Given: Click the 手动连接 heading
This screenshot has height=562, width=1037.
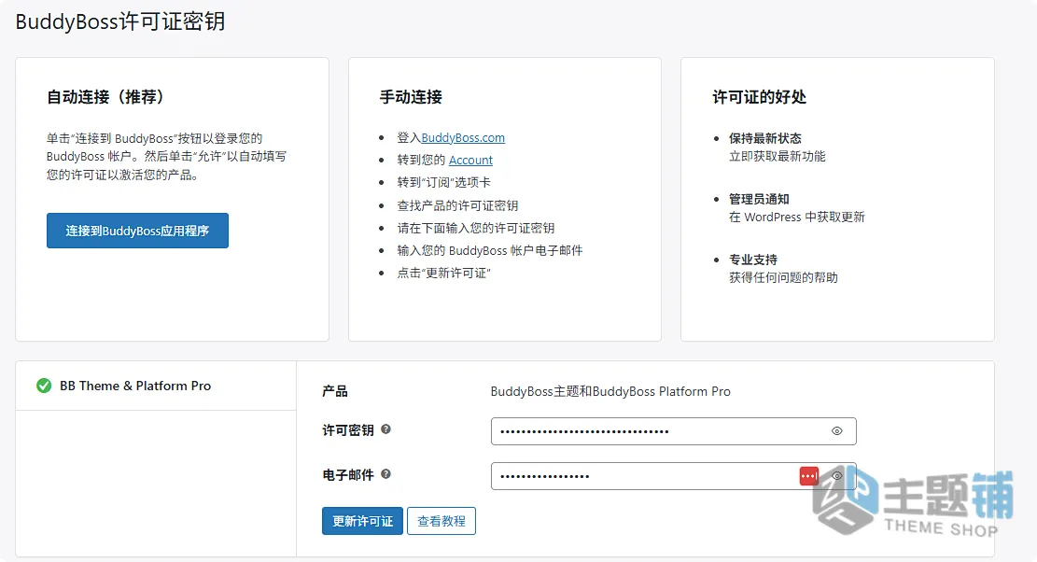Looking at the screenshot, I should (x=411, y=96).
